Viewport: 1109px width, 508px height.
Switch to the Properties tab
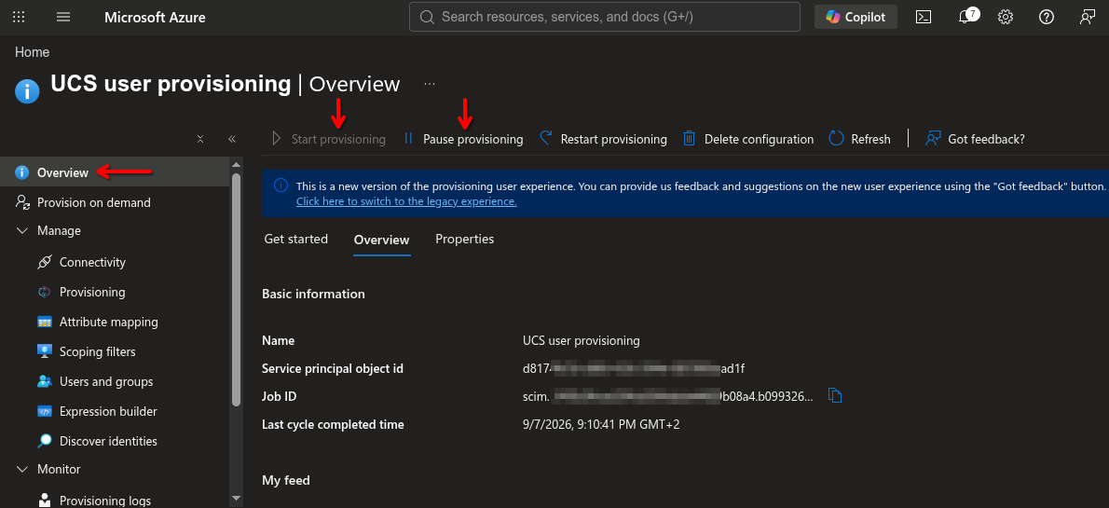465,240
